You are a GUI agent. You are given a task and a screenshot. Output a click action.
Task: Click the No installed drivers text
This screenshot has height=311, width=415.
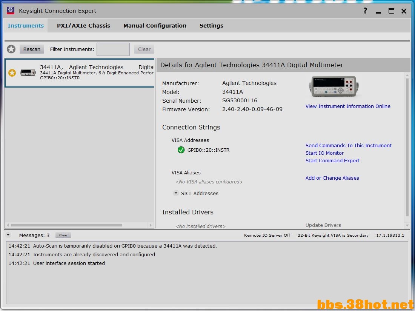pos(201,226)
